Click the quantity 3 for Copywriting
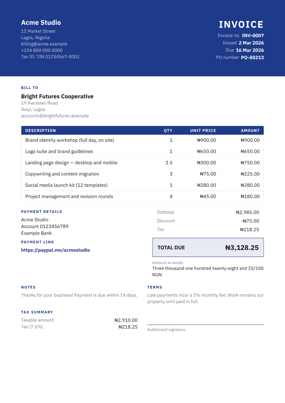The height and width of the screenshot is (403, 285). coord(171,174)
